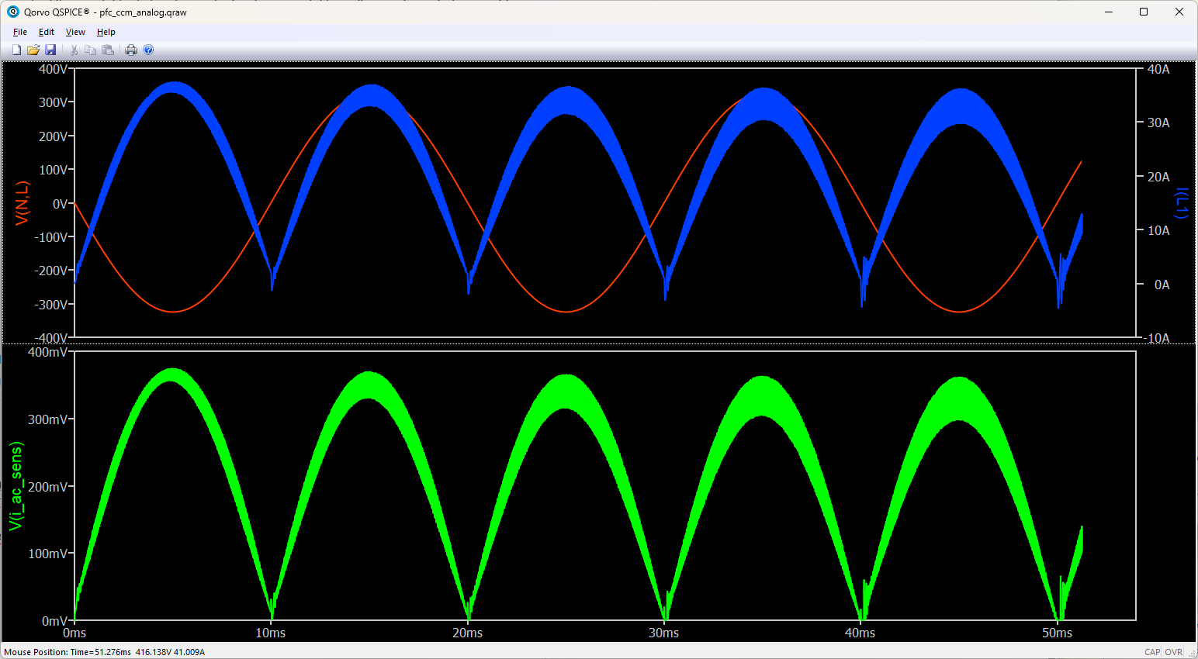Click the Copy toolbar icon
Viewport: 1198px width, 659px height.
click(90, 50)
